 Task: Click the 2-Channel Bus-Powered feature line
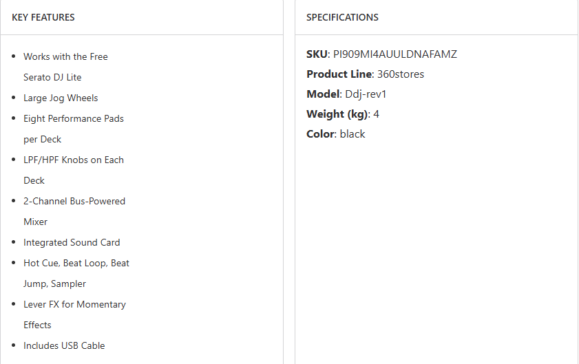[74, 201]
